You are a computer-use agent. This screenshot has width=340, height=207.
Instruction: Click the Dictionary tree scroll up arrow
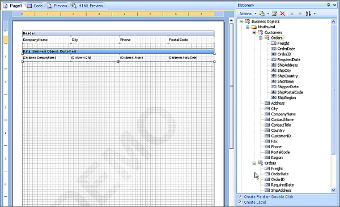pyautogui.click(x=333, y=21)
